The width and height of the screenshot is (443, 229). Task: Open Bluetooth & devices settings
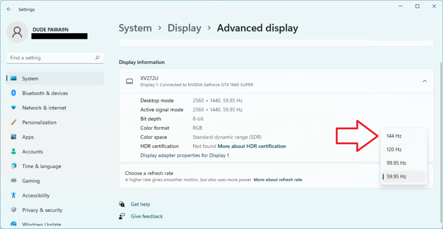(x=45, y=93)
